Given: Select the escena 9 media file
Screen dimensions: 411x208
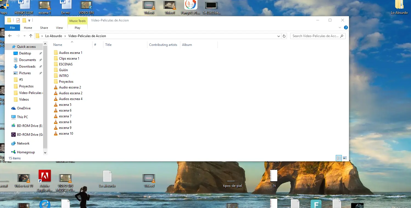Looking at the screenshot, I should pyautogui.click(x=63, y=127).
